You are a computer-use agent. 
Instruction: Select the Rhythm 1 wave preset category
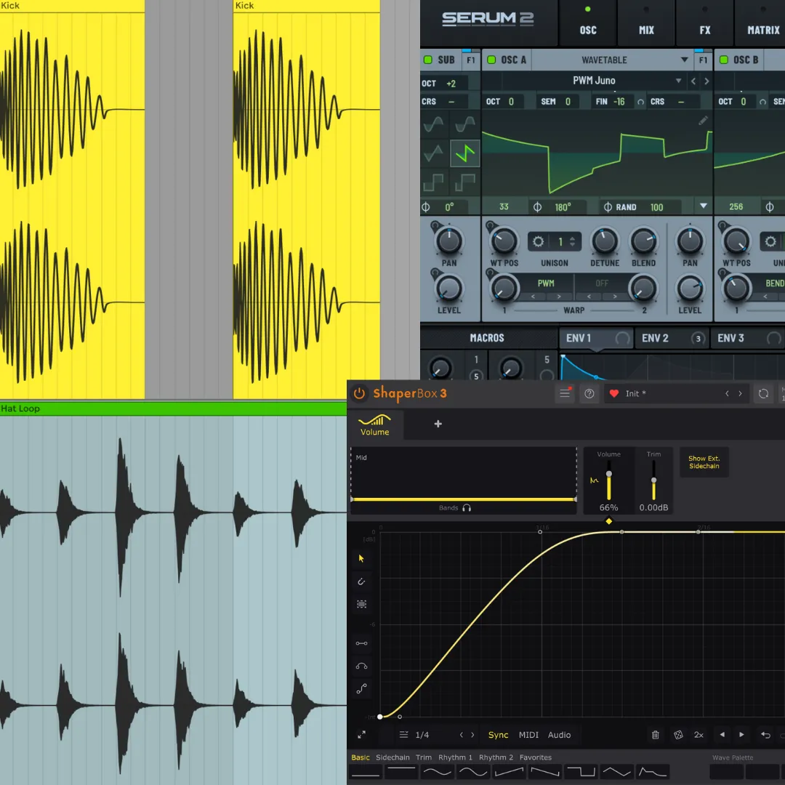tap(455, 757)
